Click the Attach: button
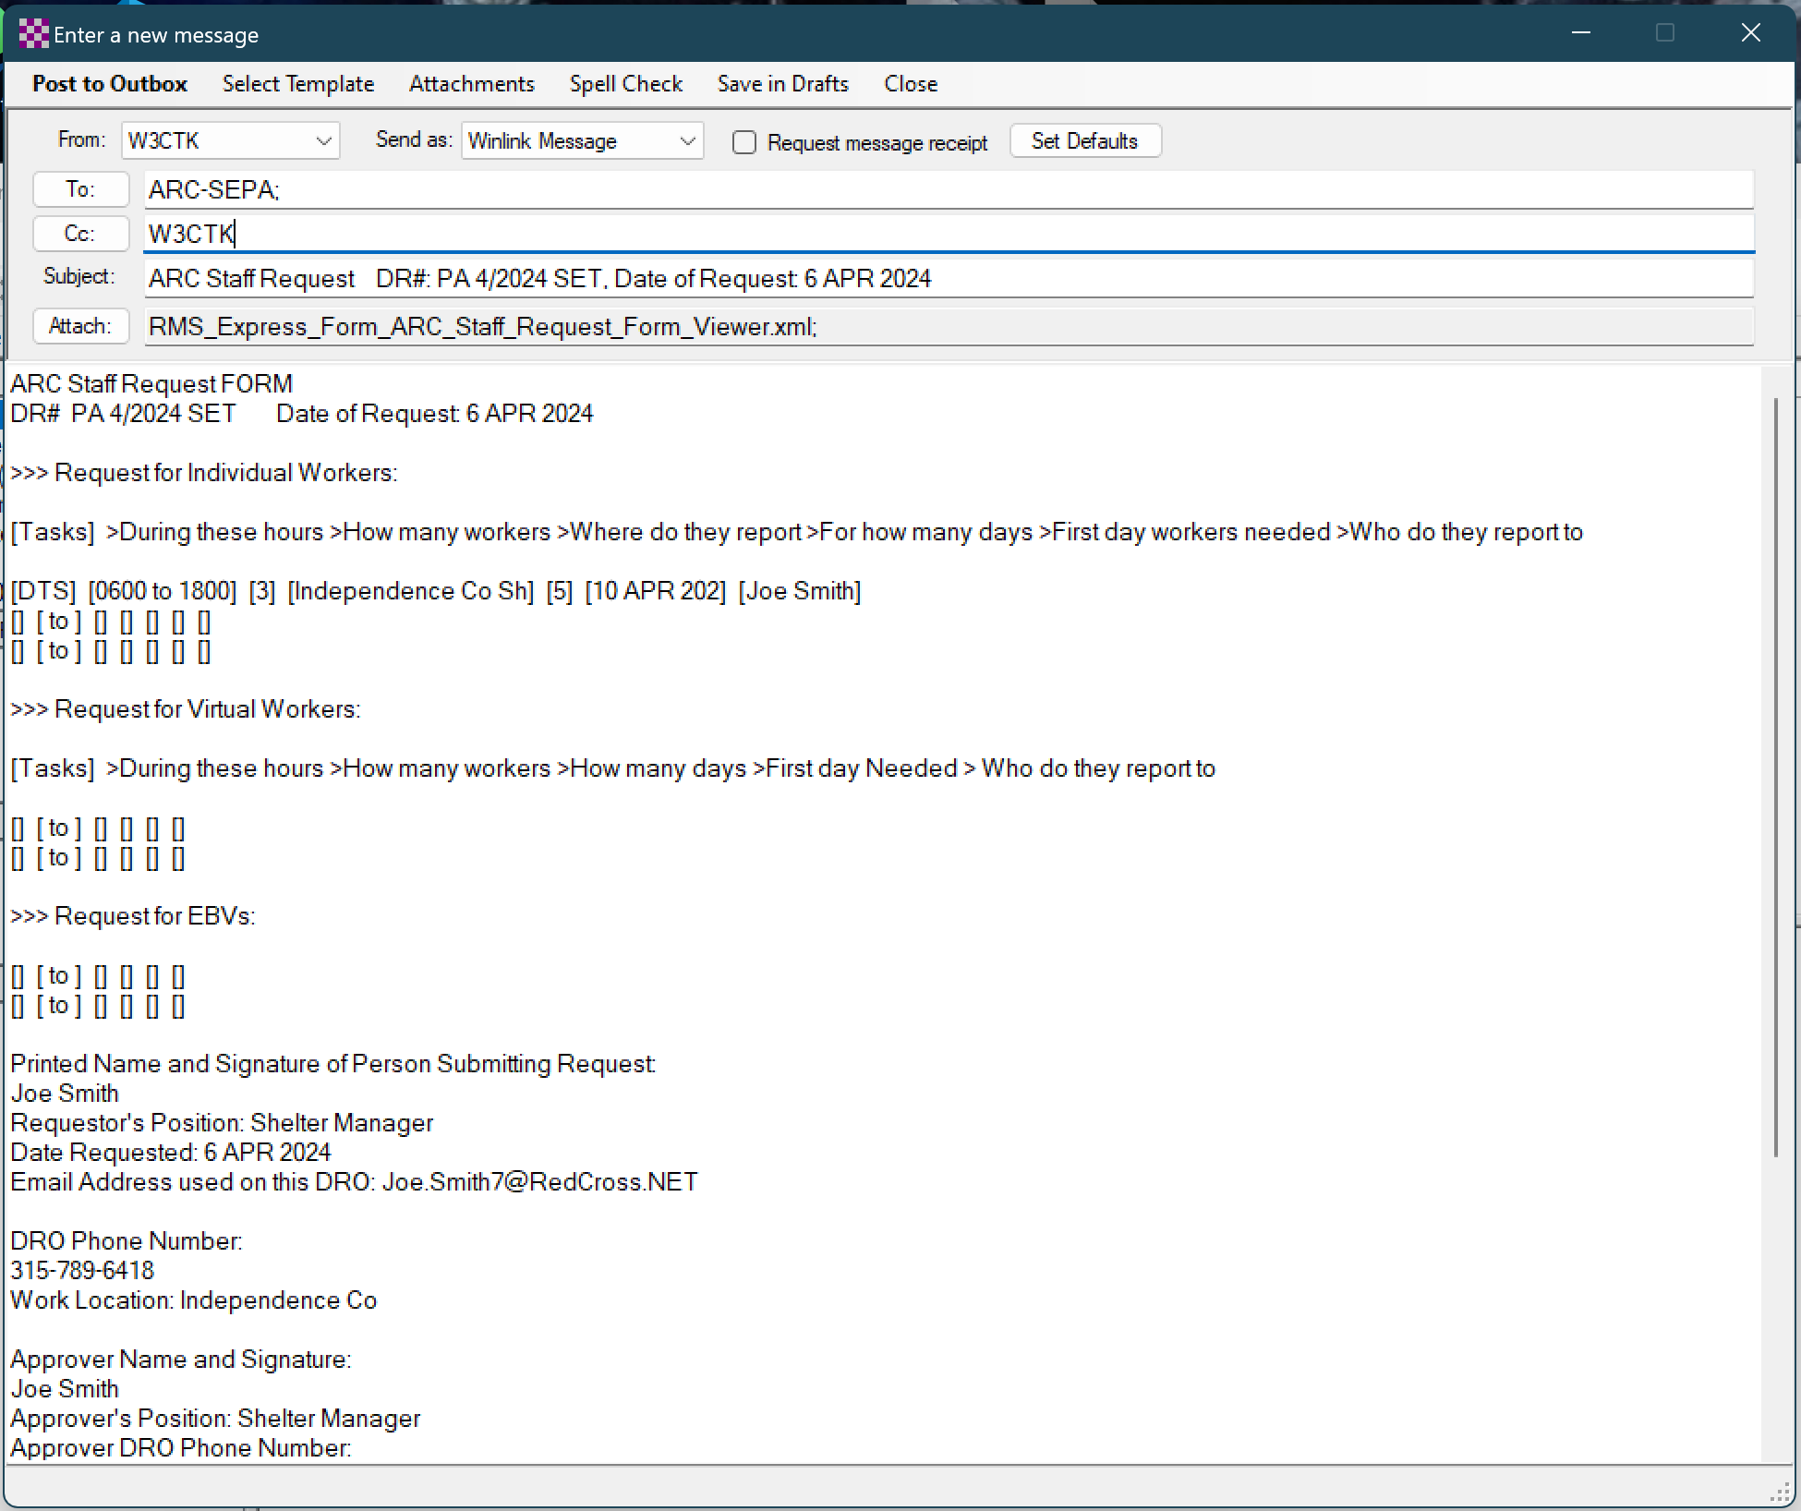This screenshot has width=1801, height=1511. pyautogui.click(x=80, y=326)
